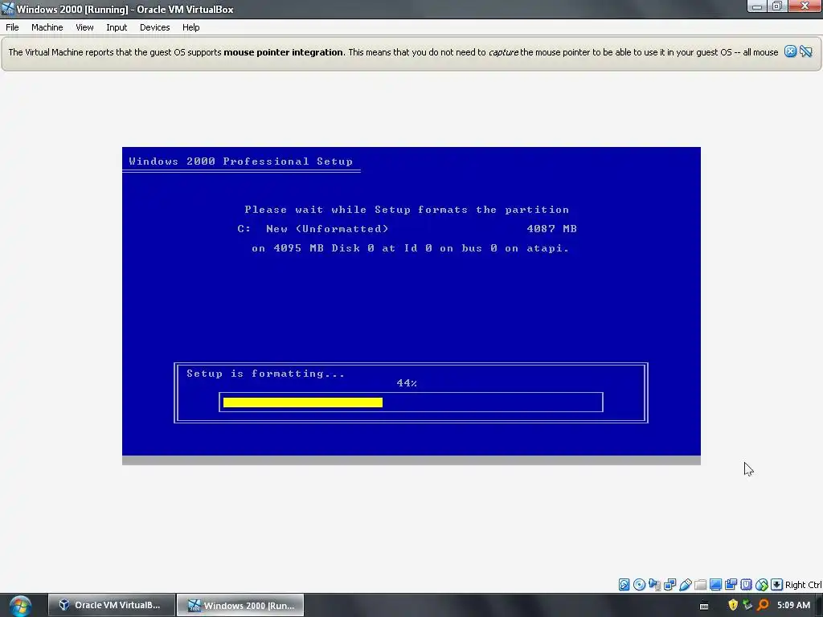Click the audio status icon
The height and width of the screenshot is (617, 823).
click(654, 585)
